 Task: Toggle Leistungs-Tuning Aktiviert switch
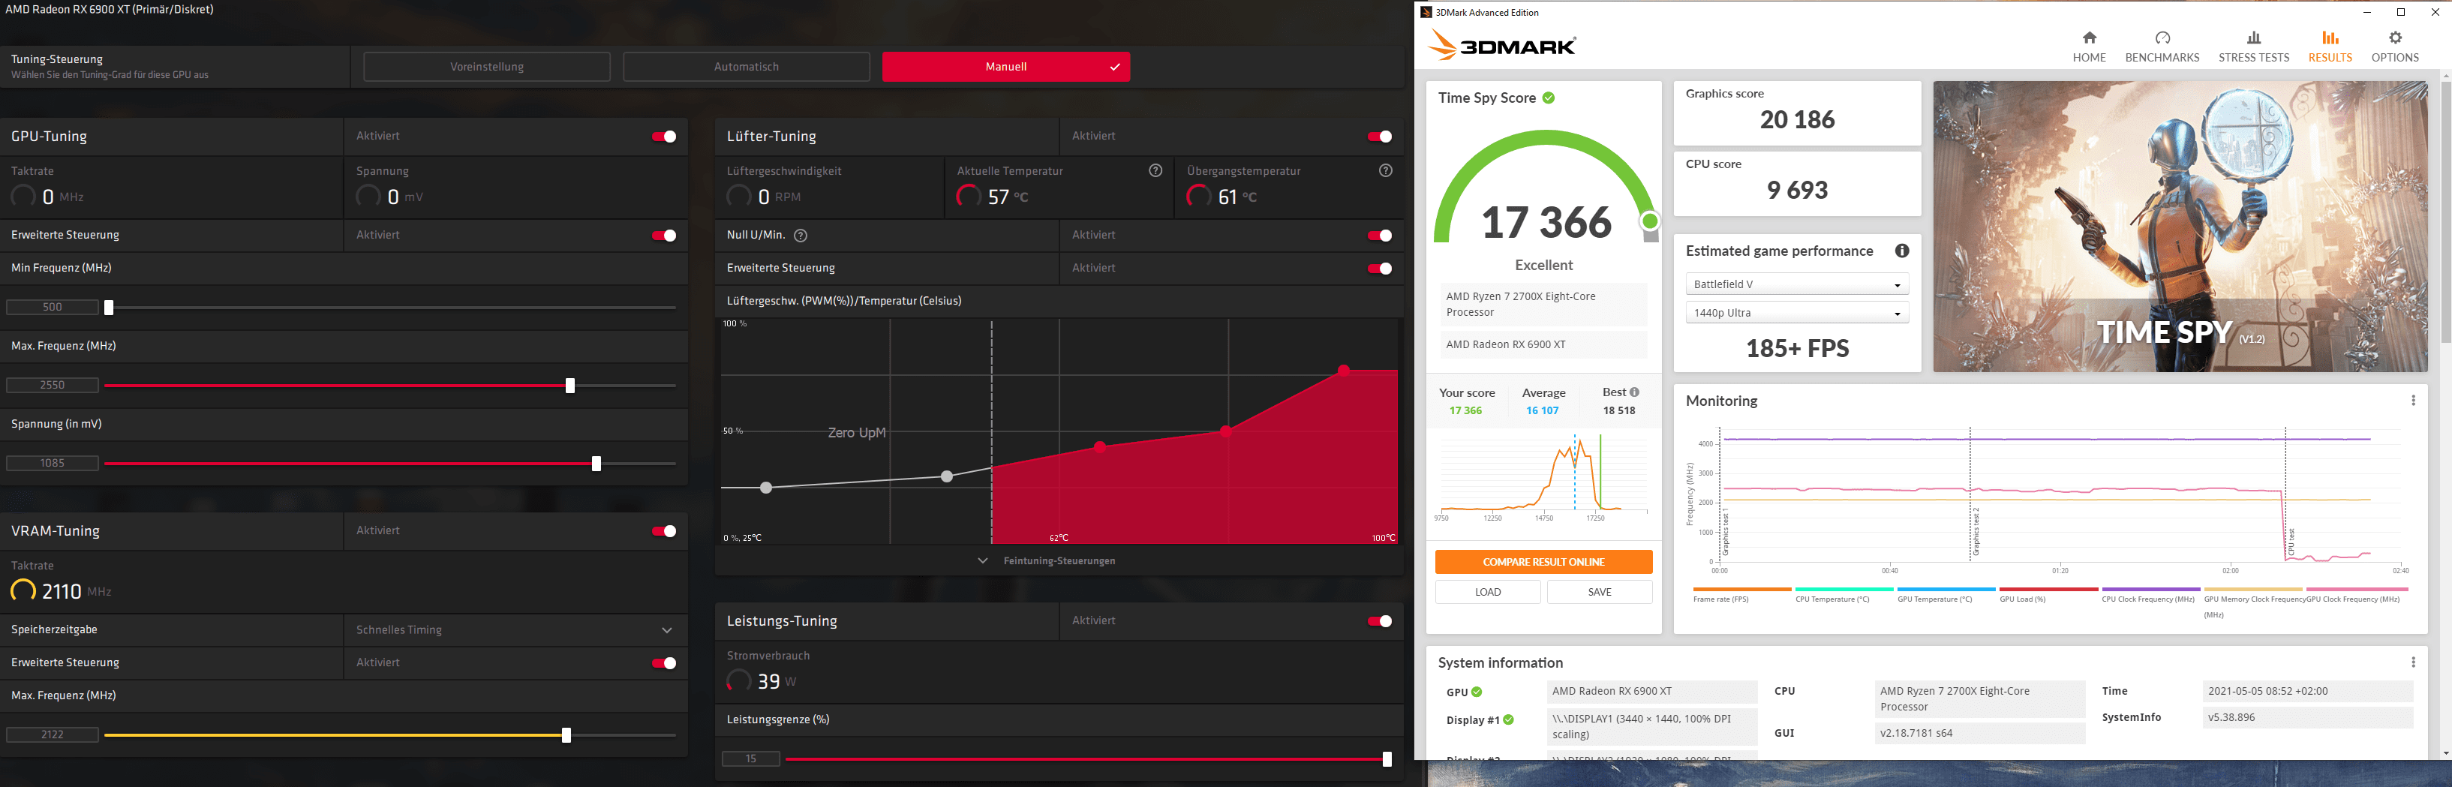click(x=1379, y=620)
